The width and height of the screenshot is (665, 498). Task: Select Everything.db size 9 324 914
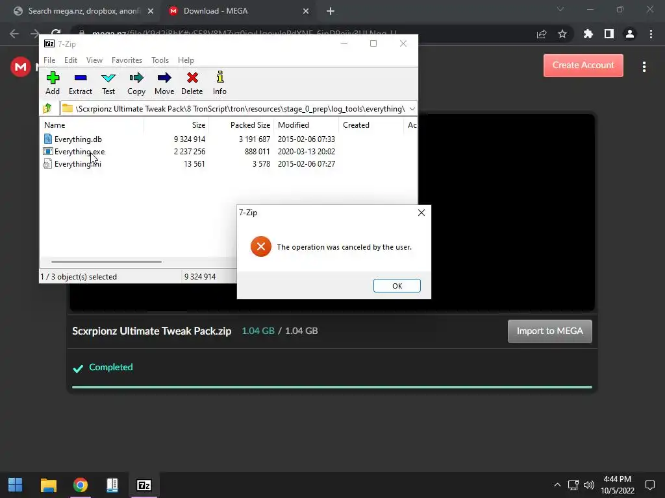(x=189, y=139)
